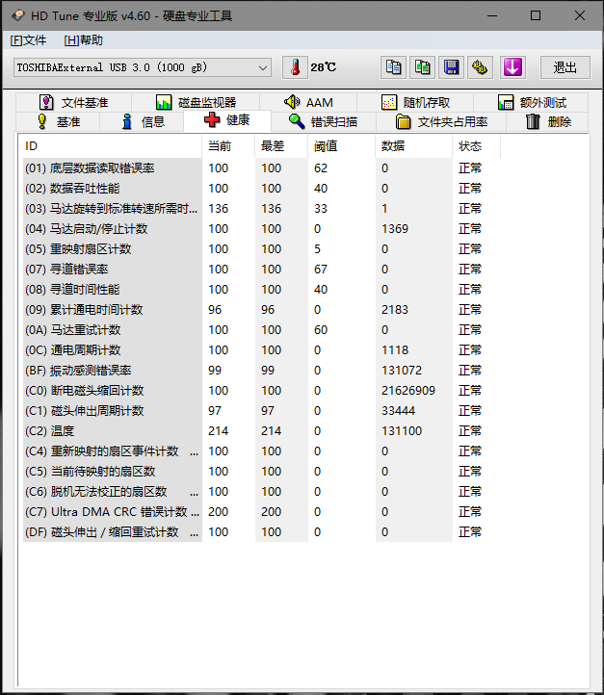This screenshot has height=695, width=604.
Task: Switch to the 额外测试 tab
Action: click(x=532, y=102)
